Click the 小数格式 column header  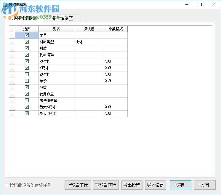[x=116, y=29]
